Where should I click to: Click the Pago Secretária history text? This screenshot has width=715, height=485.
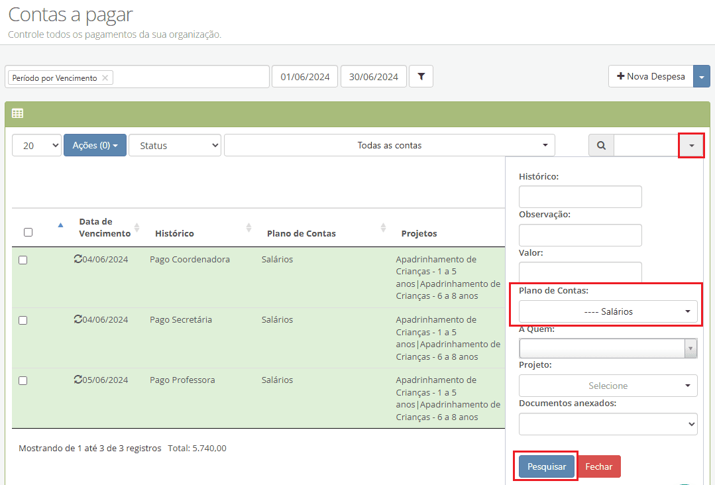tap(181, 319)
